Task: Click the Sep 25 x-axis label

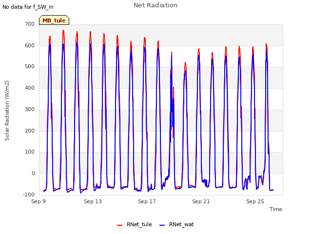Action: point(255,201)
